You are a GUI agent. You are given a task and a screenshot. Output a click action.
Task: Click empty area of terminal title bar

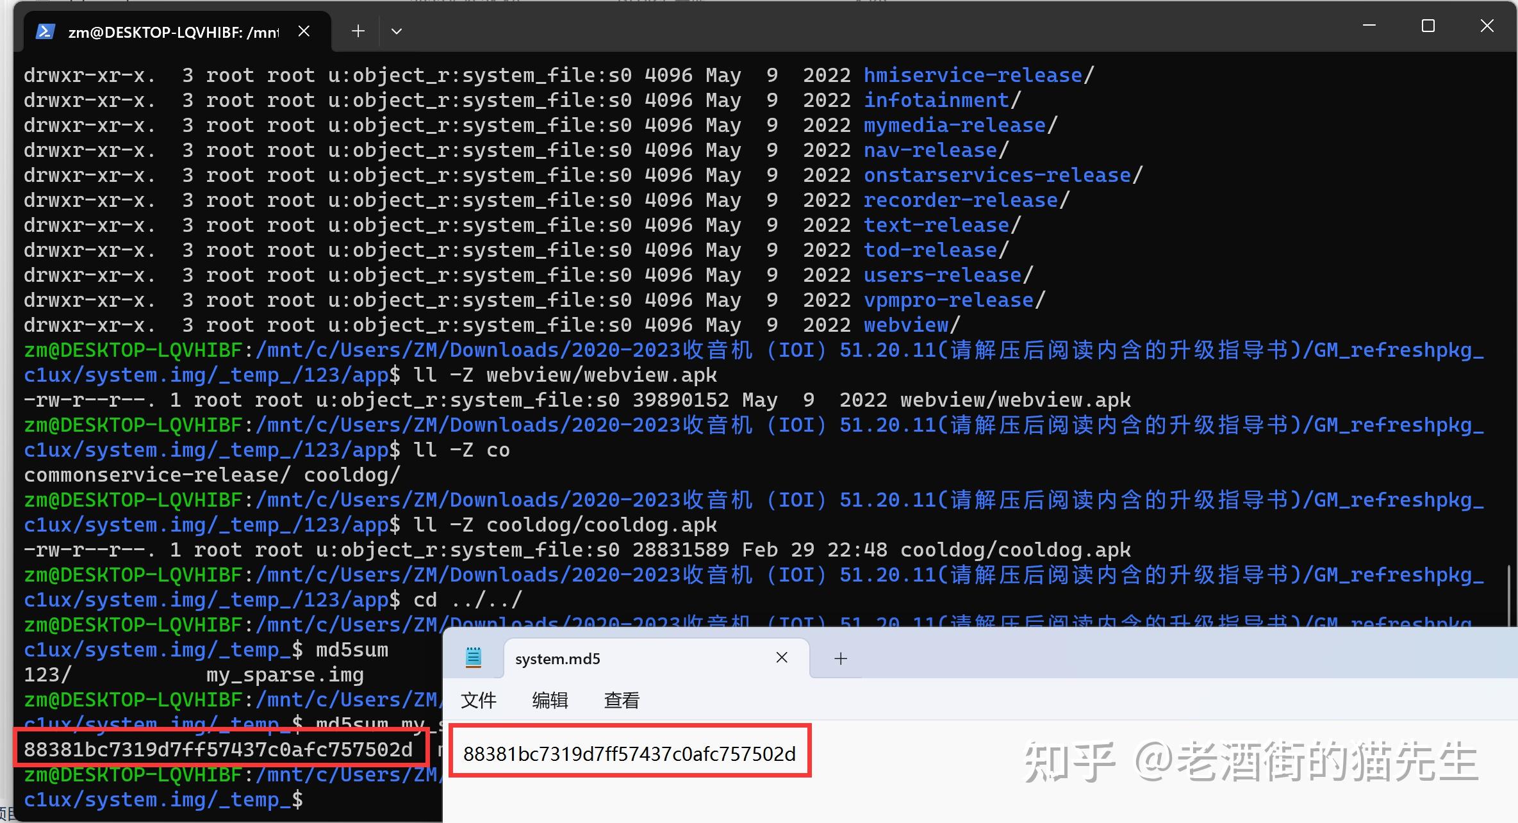(833, 29)
